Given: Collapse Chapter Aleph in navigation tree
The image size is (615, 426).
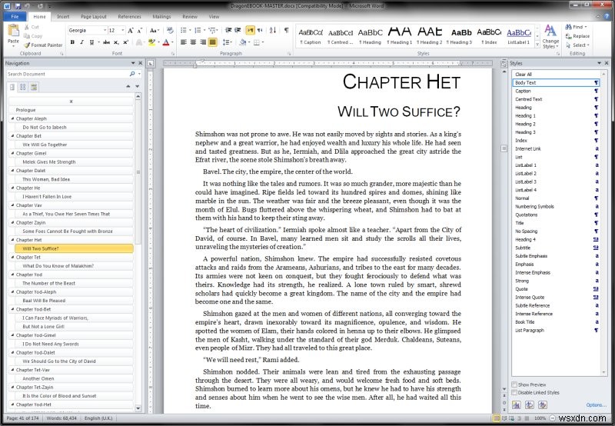Looking at the screenshot, I should pos(12,118).
